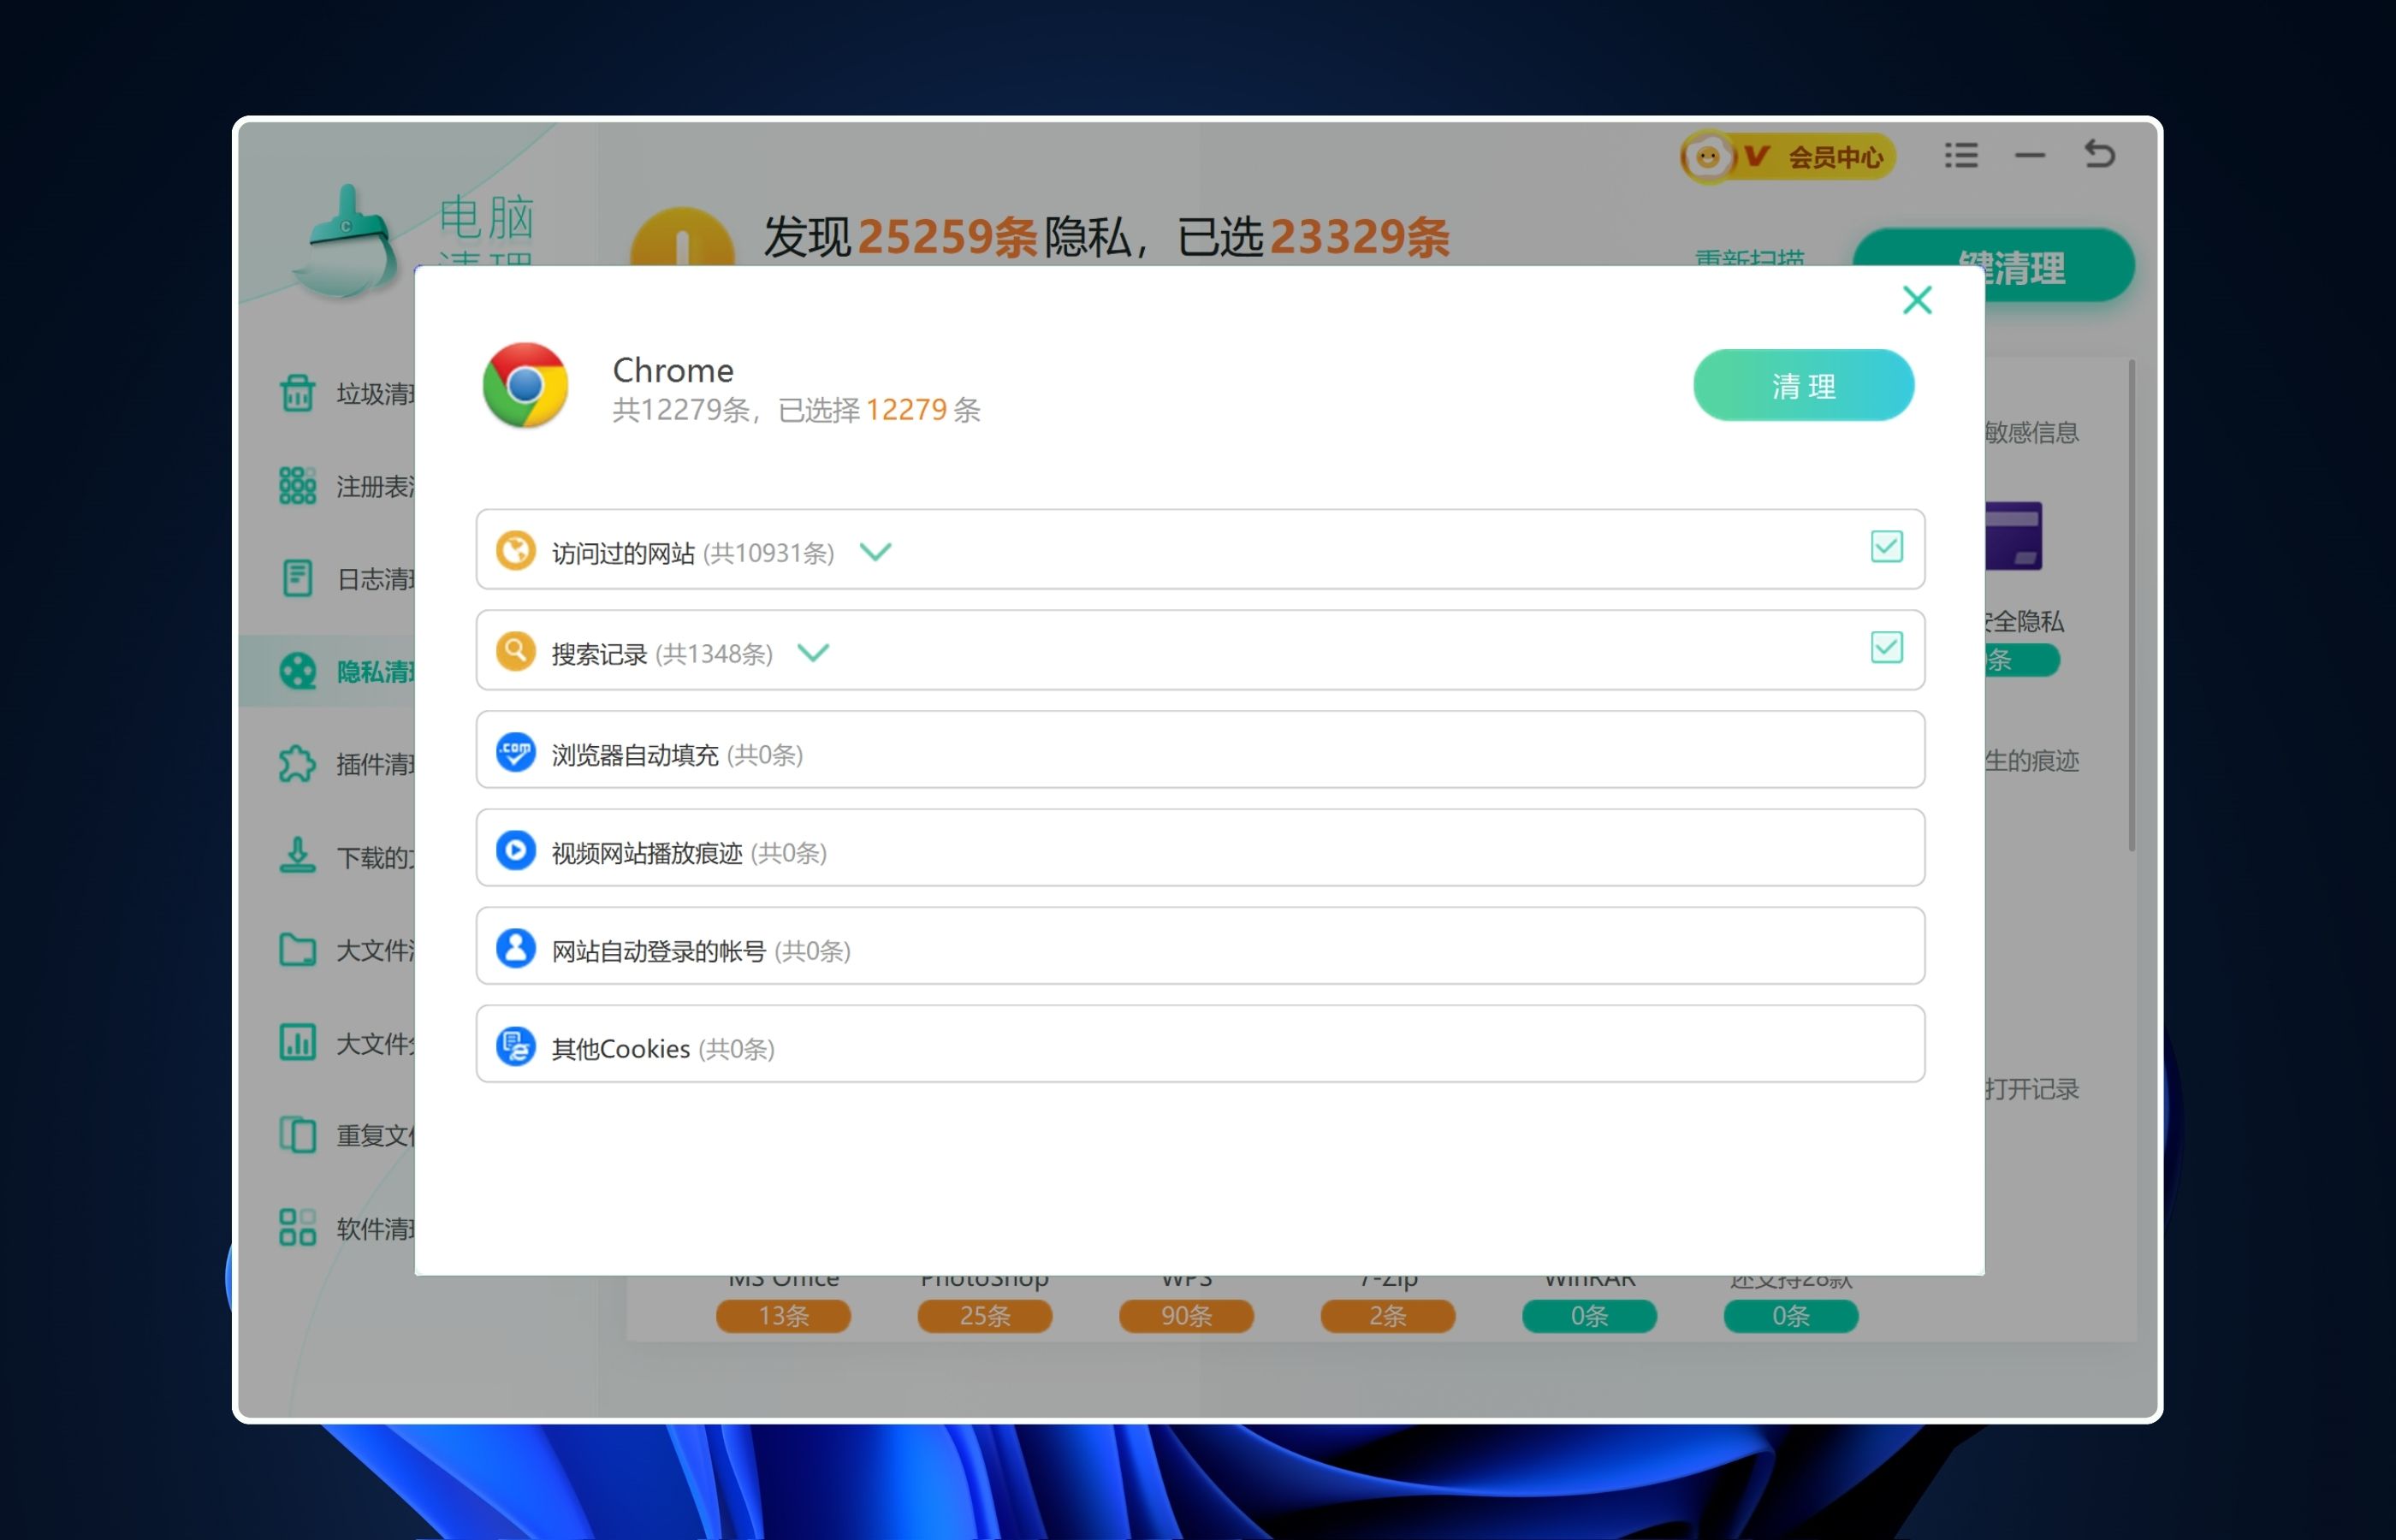Open 插件清理 puzzle icon in sidebar
Image resolution: width=2396 pixels, height=1540 pixels.
(x=297, y=764)
